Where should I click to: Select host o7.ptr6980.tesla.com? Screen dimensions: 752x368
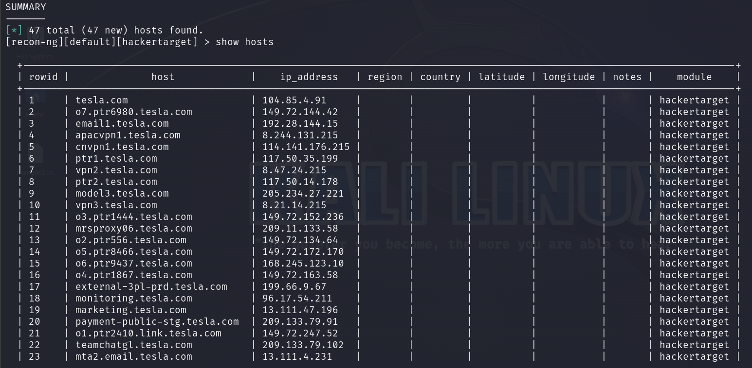click(134, 112)
